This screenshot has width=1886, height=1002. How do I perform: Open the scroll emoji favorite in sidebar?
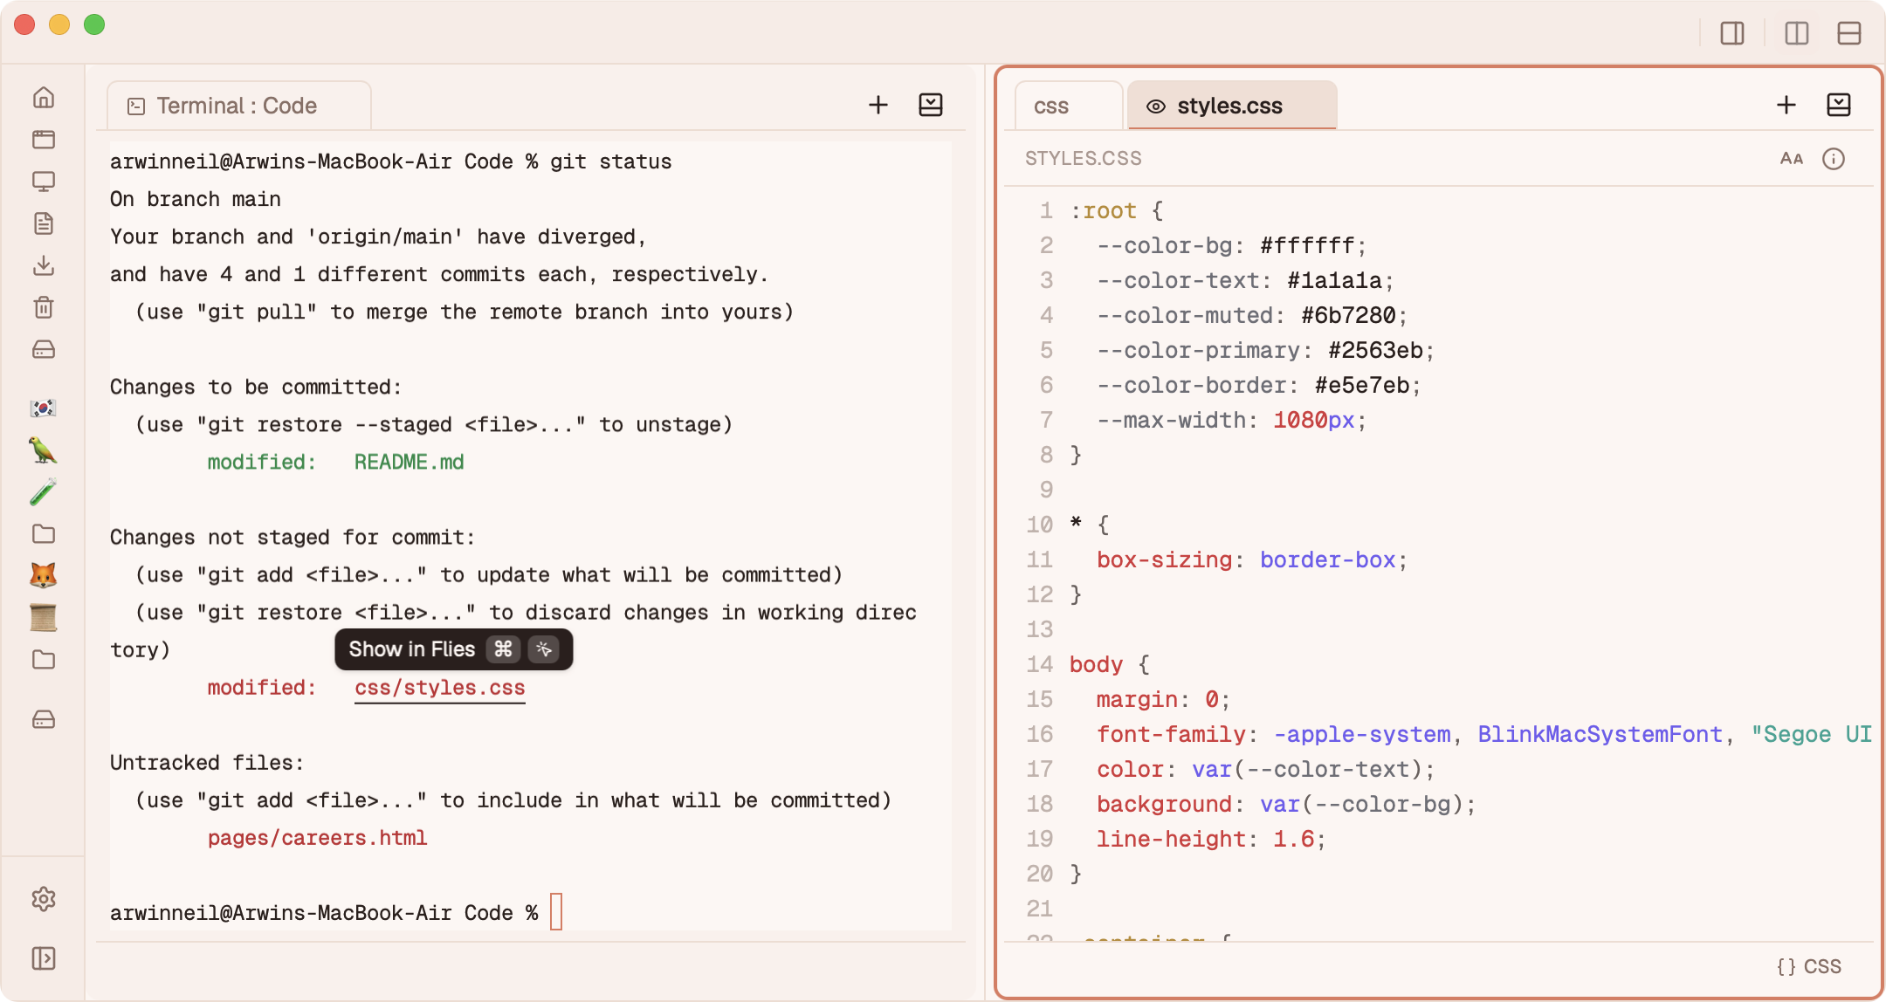[x=44, y=617]
